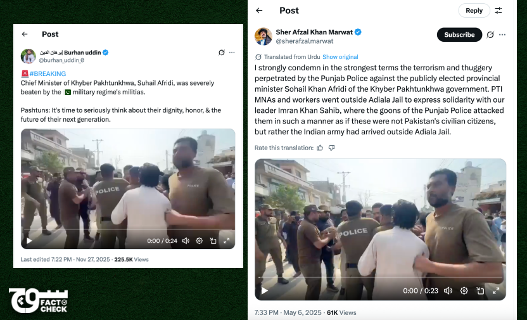Open more options on Burhan uddin's post

(x=232, y=53)
